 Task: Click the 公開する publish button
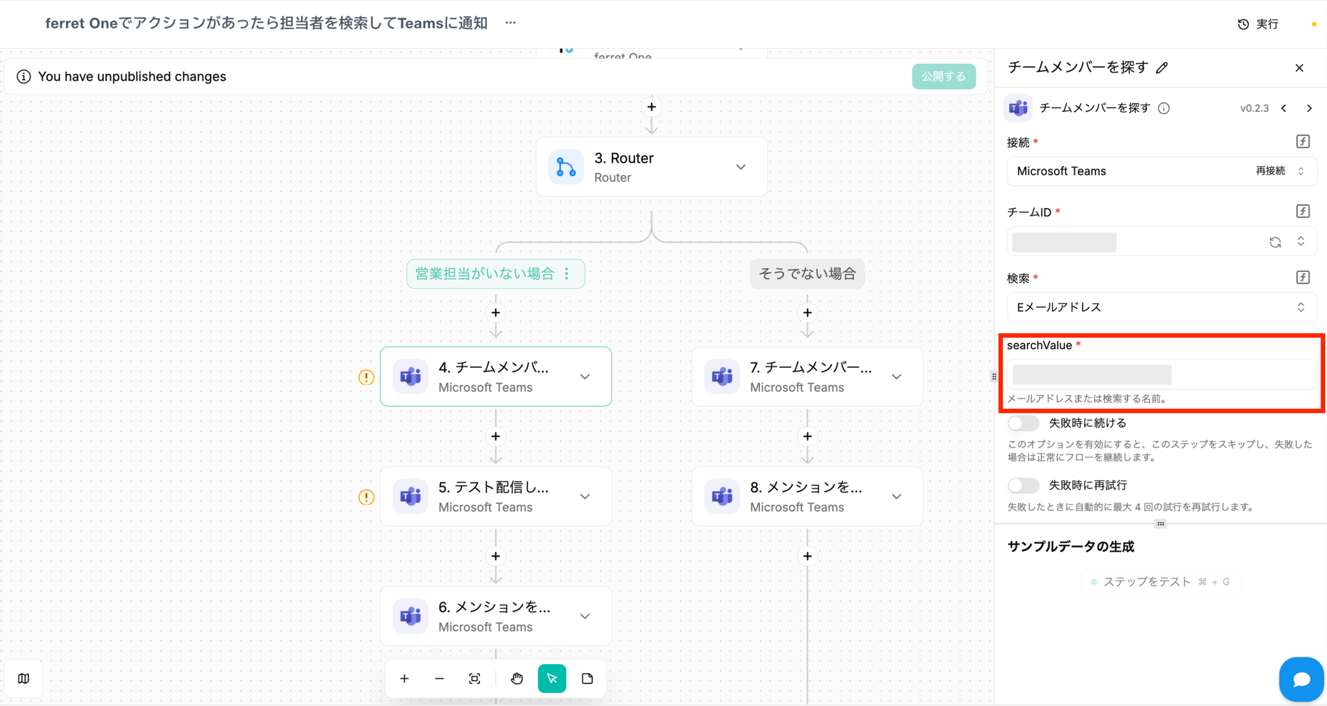(943, 76)
